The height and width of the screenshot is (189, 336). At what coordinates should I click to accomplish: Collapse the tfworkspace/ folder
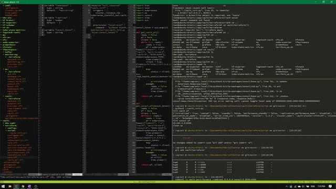[x=9, y=49]
